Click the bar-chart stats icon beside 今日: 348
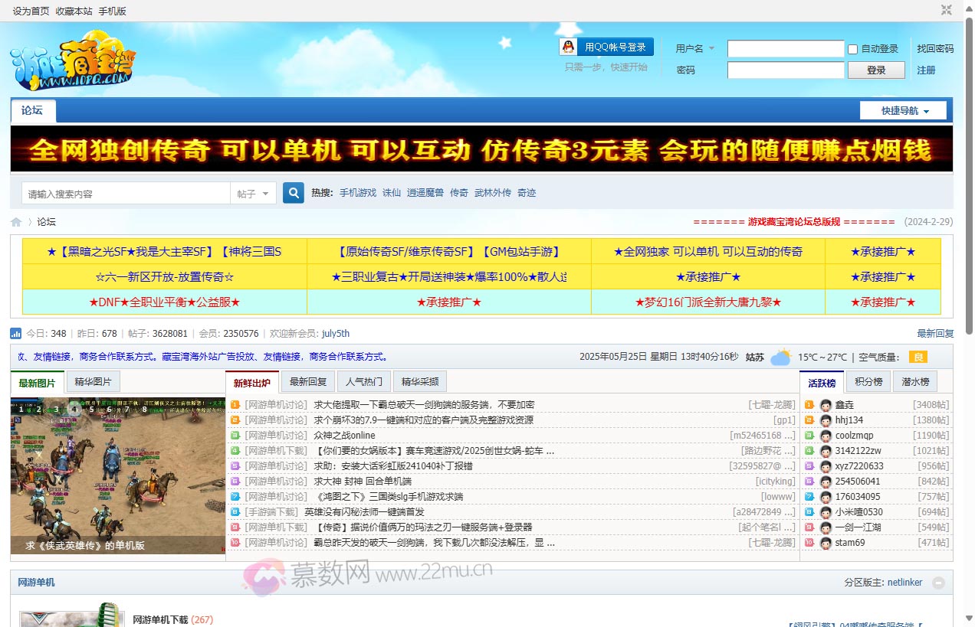The image size is (975, 627). [x=15, y=333]
